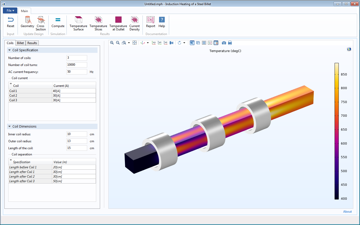Edit the Coil 1 current value
Screen dimensions: 360x225
(x=74, y=91)
